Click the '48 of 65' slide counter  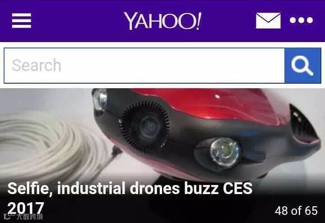tap(296, 211)
